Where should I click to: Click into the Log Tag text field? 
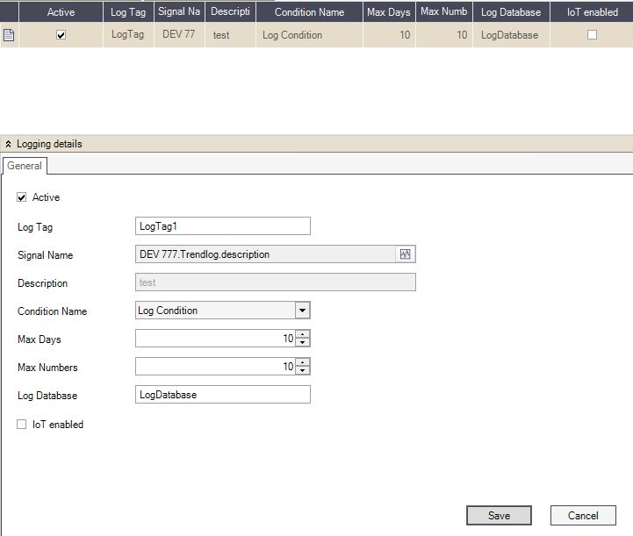point(223,226)
